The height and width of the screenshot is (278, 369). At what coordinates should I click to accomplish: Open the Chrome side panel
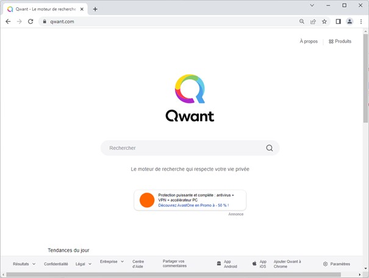click(338, 21)
